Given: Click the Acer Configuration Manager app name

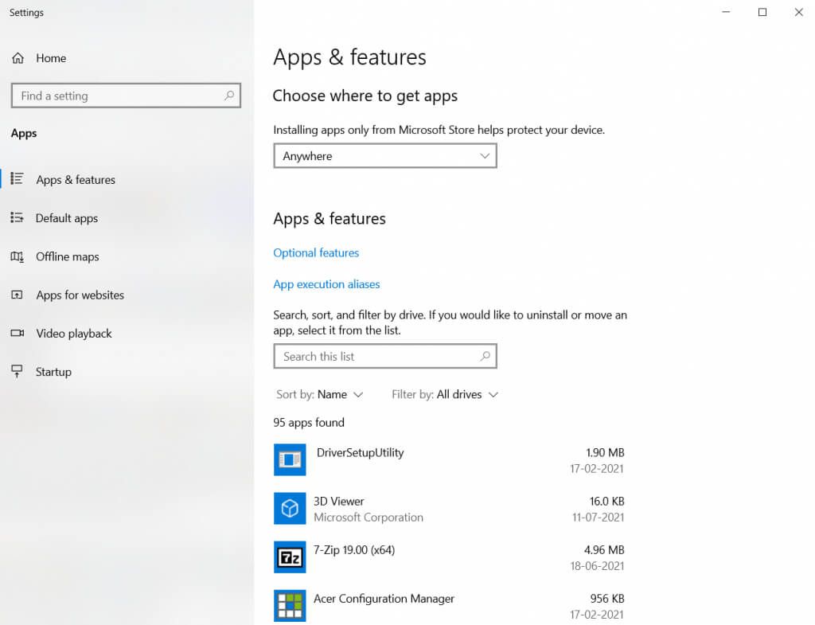Looking at the screenshot, I should 384,599.
